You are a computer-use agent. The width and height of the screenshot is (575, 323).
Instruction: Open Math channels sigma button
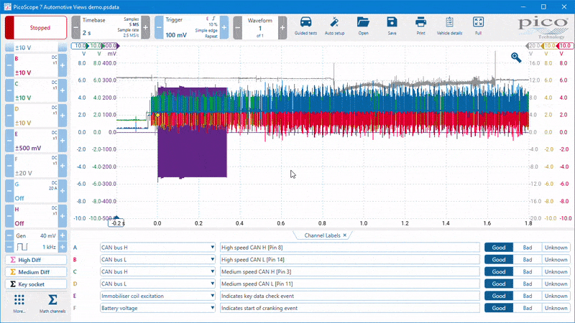point(52,304)
